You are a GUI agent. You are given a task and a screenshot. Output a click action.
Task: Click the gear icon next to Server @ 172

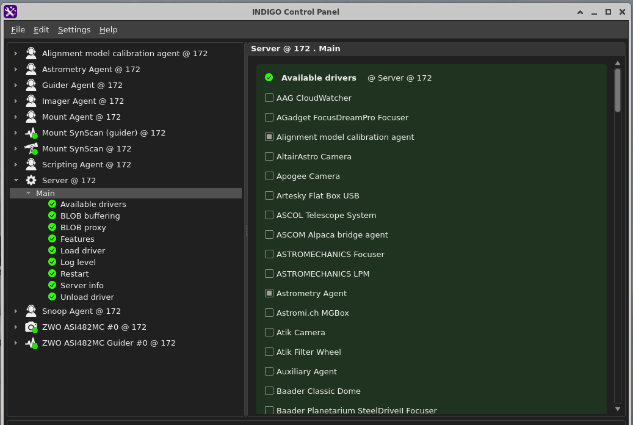click(x=31, y=180)
